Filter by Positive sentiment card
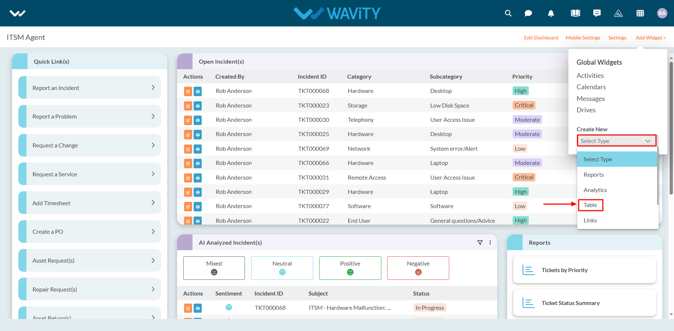The image size is (674, 331). pyautogui.click(x=350, y=268)
